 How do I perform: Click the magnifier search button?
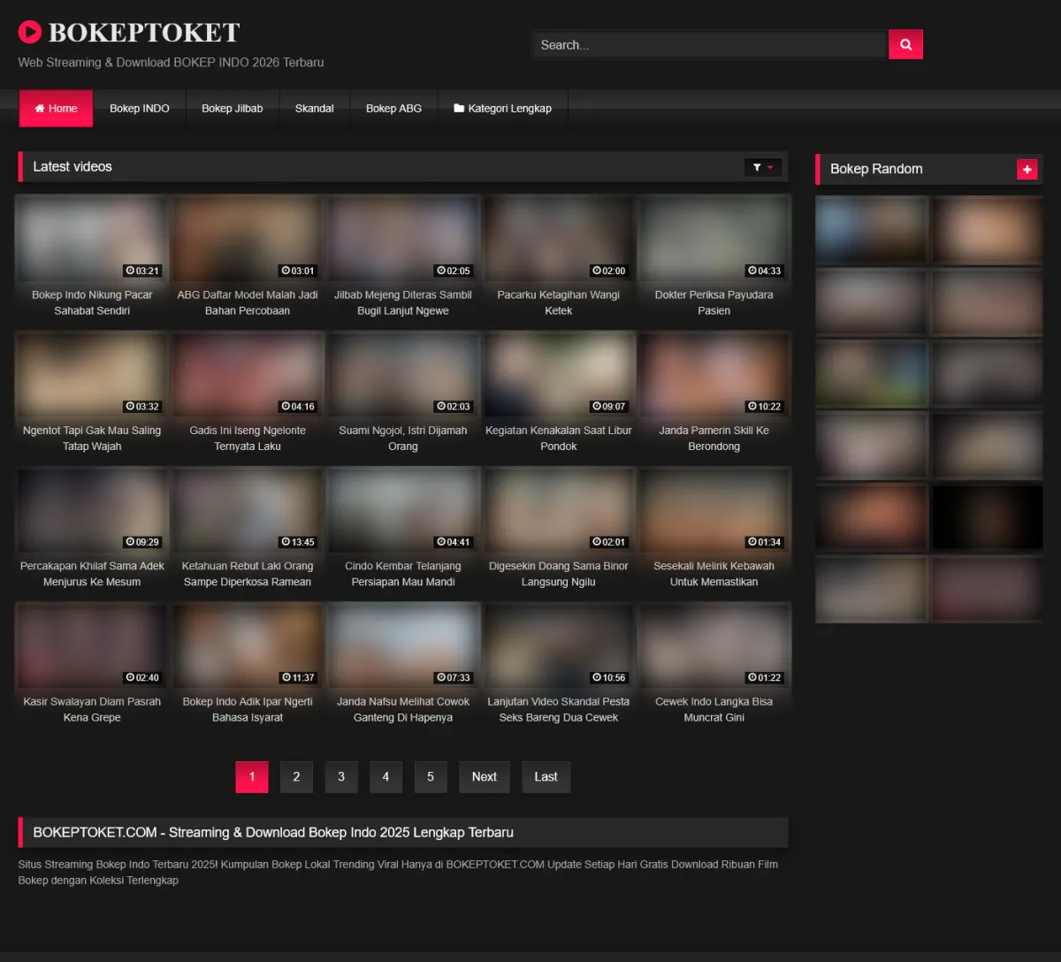pos(905,44)
